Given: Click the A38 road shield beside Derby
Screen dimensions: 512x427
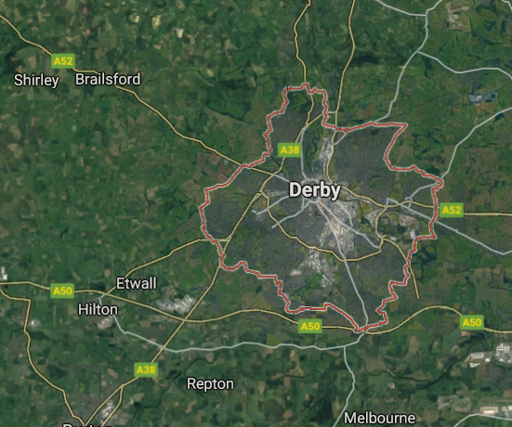Looking at the screenshot, I should (x=290, y=150).
